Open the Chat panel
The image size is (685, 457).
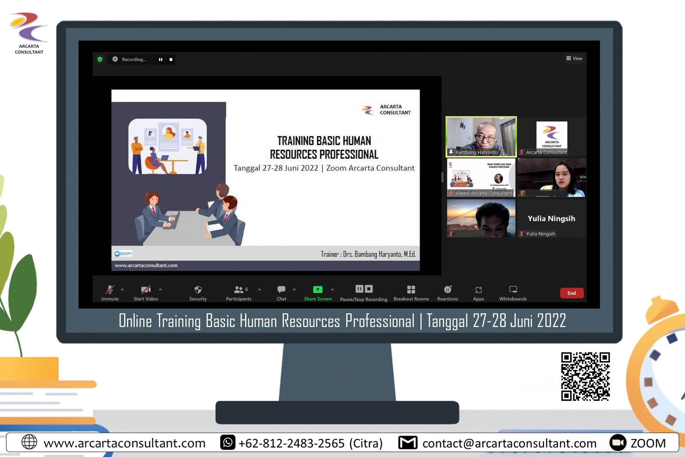(x=281, y=290)
